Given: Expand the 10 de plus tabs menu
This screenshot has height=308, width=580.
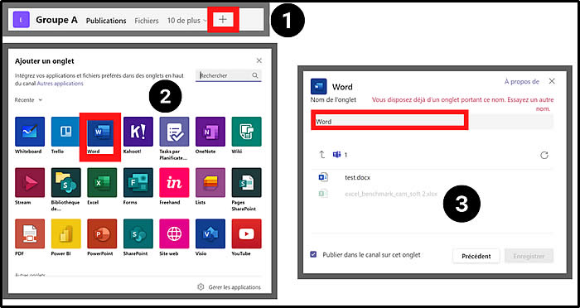Looking at the screenshot, I should click(x=186, y=21).
